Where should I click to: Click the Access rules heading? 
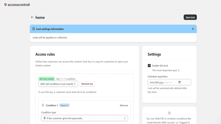[45, 54]
